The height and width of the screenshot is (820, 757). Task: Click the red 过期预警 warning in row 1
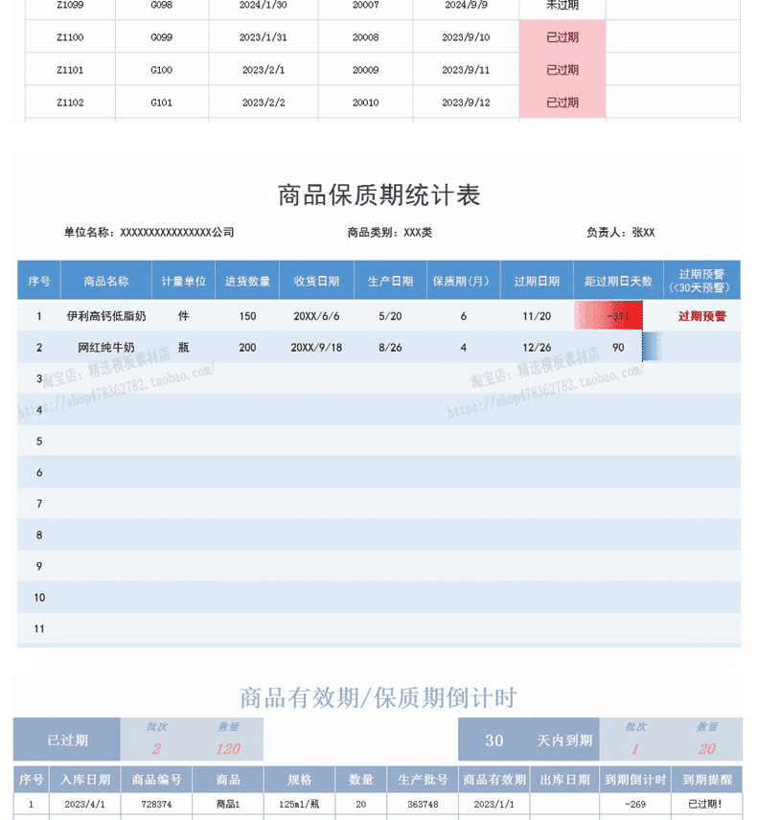[x=702, y=316]
